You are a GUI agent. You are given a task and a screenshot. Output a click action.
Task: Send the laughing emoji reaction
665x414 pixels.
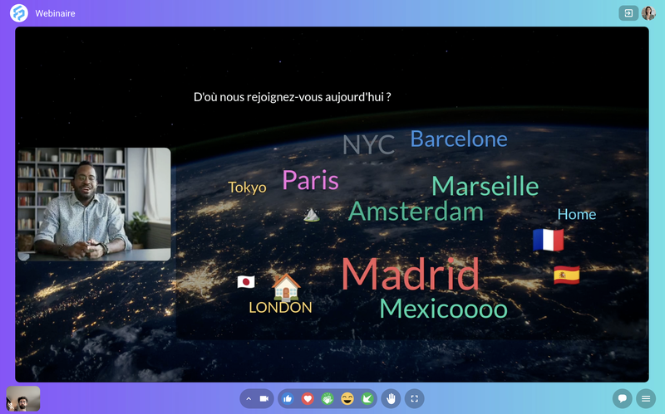(347, 399)
